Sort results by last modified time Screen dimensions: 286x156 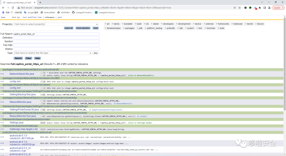32,17
